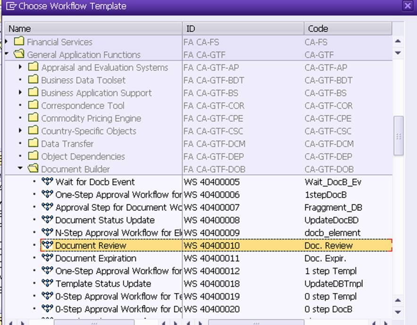417x325 pixels.
Task: Select Document Expiration workflow
Action: click(96, 259)
